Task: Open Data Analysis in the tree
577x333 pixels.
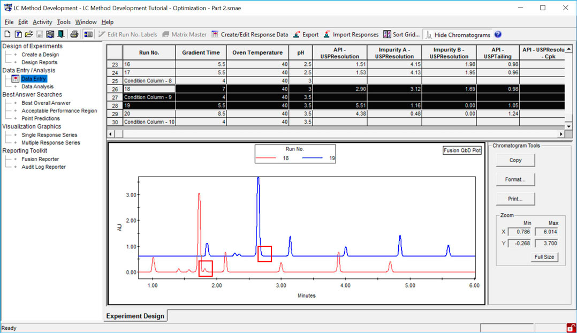Action: point(37,87)
